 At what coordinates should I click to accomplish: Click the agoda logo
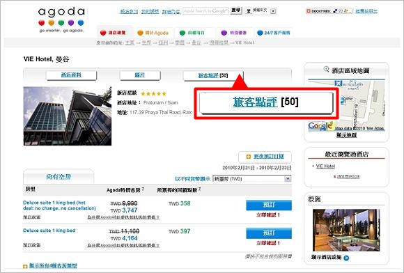(61, 19)
